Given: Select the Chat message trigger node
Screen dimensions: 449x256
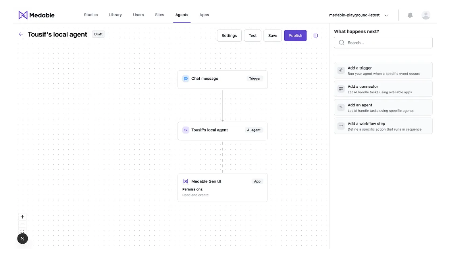Looking at the screenshot, I should click(x=222, y=80).
